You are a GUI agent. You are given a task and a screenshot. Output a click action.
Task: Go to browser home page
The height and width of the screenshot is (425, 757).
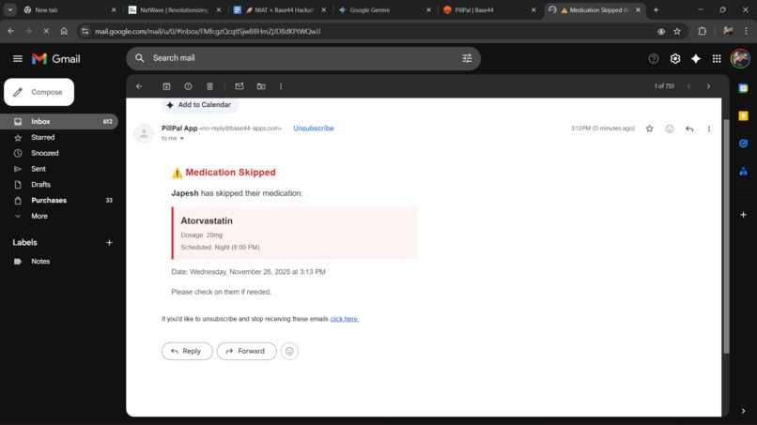click(x=64, y=31)
